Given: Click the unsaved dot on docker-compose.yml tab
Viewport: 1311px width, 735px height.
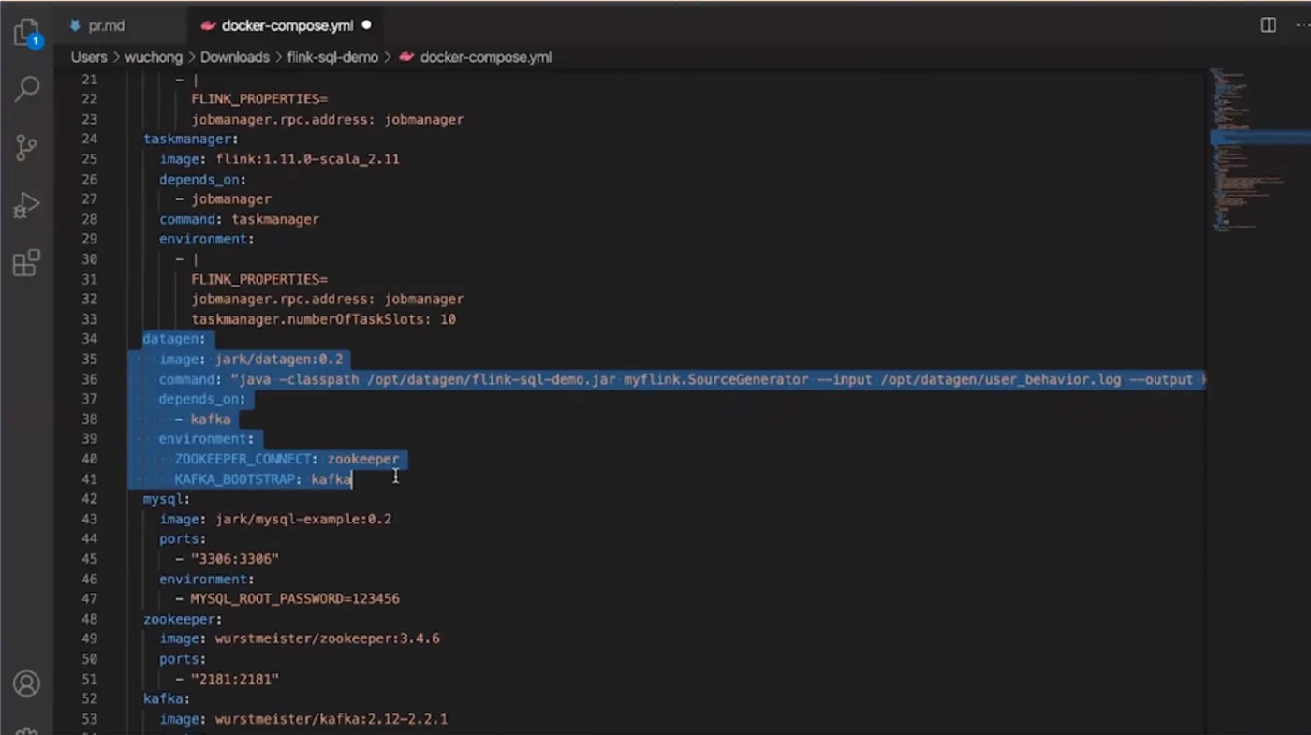Looking at the screenshot, I should [x=366, y=25].
